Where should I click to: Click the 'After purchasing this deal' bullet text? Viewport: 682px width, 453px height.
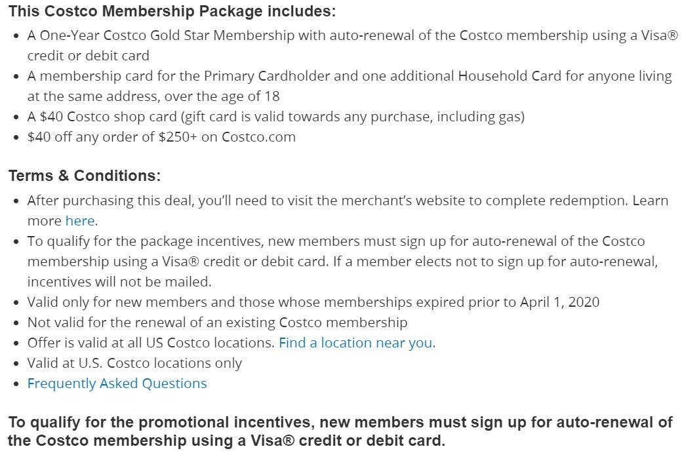point(348,210)
